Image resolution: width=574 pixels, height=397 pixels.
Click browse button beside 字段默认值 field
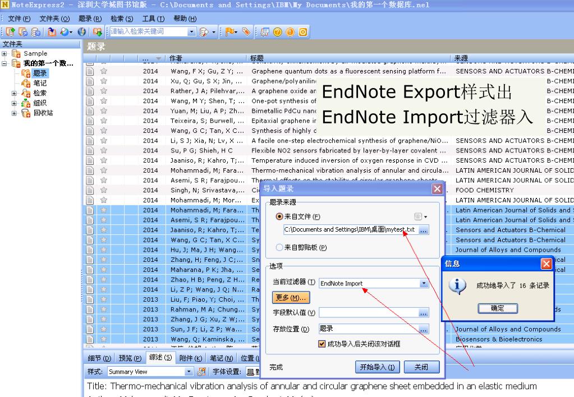(424, 313)
